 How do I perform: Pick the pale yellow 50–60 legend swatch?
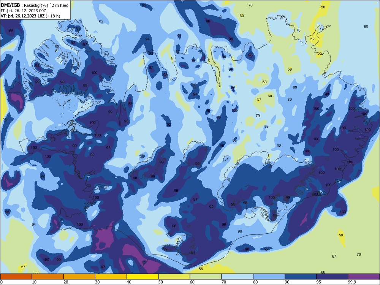click(174, 277)
